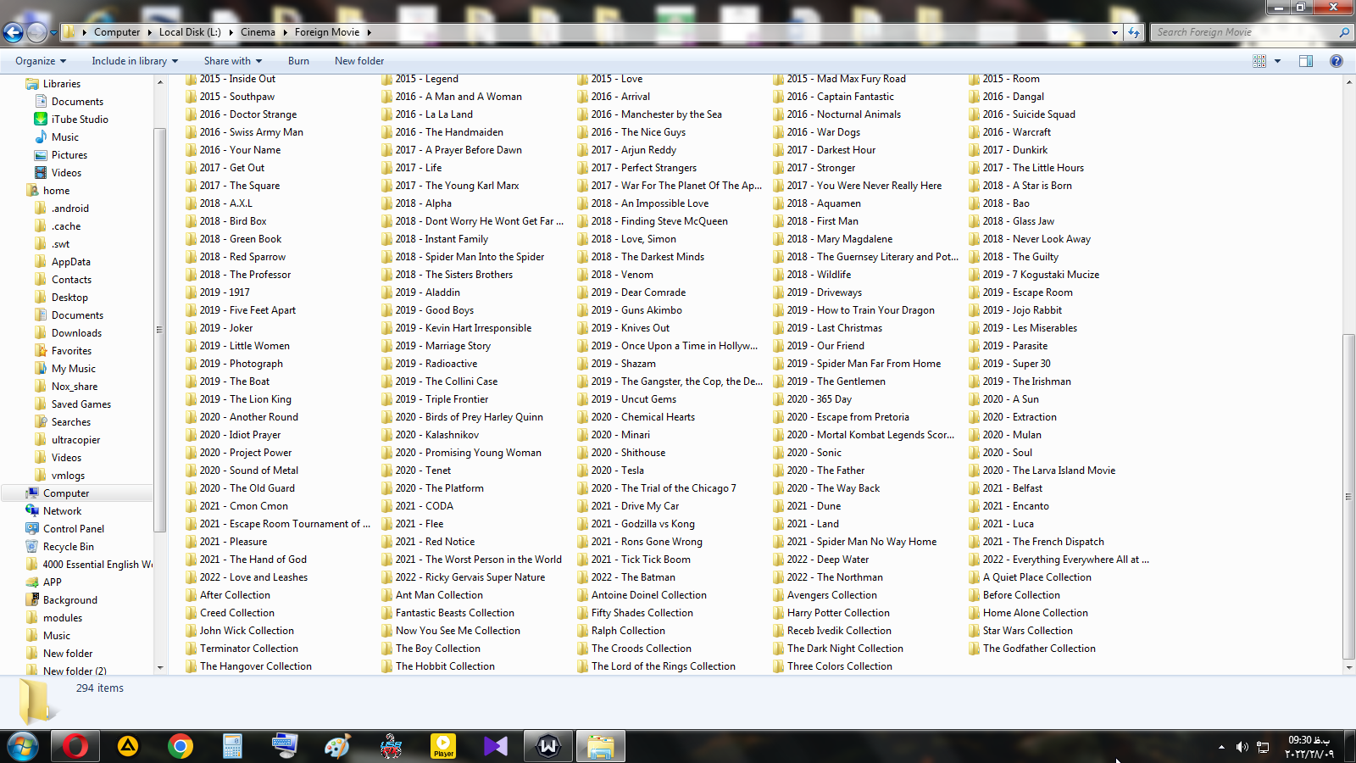This screenshot has height=763, width=1356.
Task: Select the Harry Potter Collection folder
Action: tap(837, 613)
